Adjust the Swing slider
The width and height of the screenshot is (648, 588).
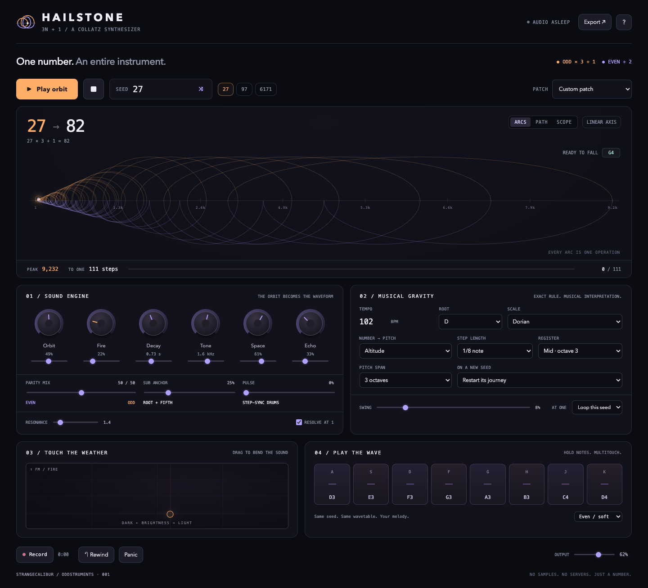pos(453,408)
